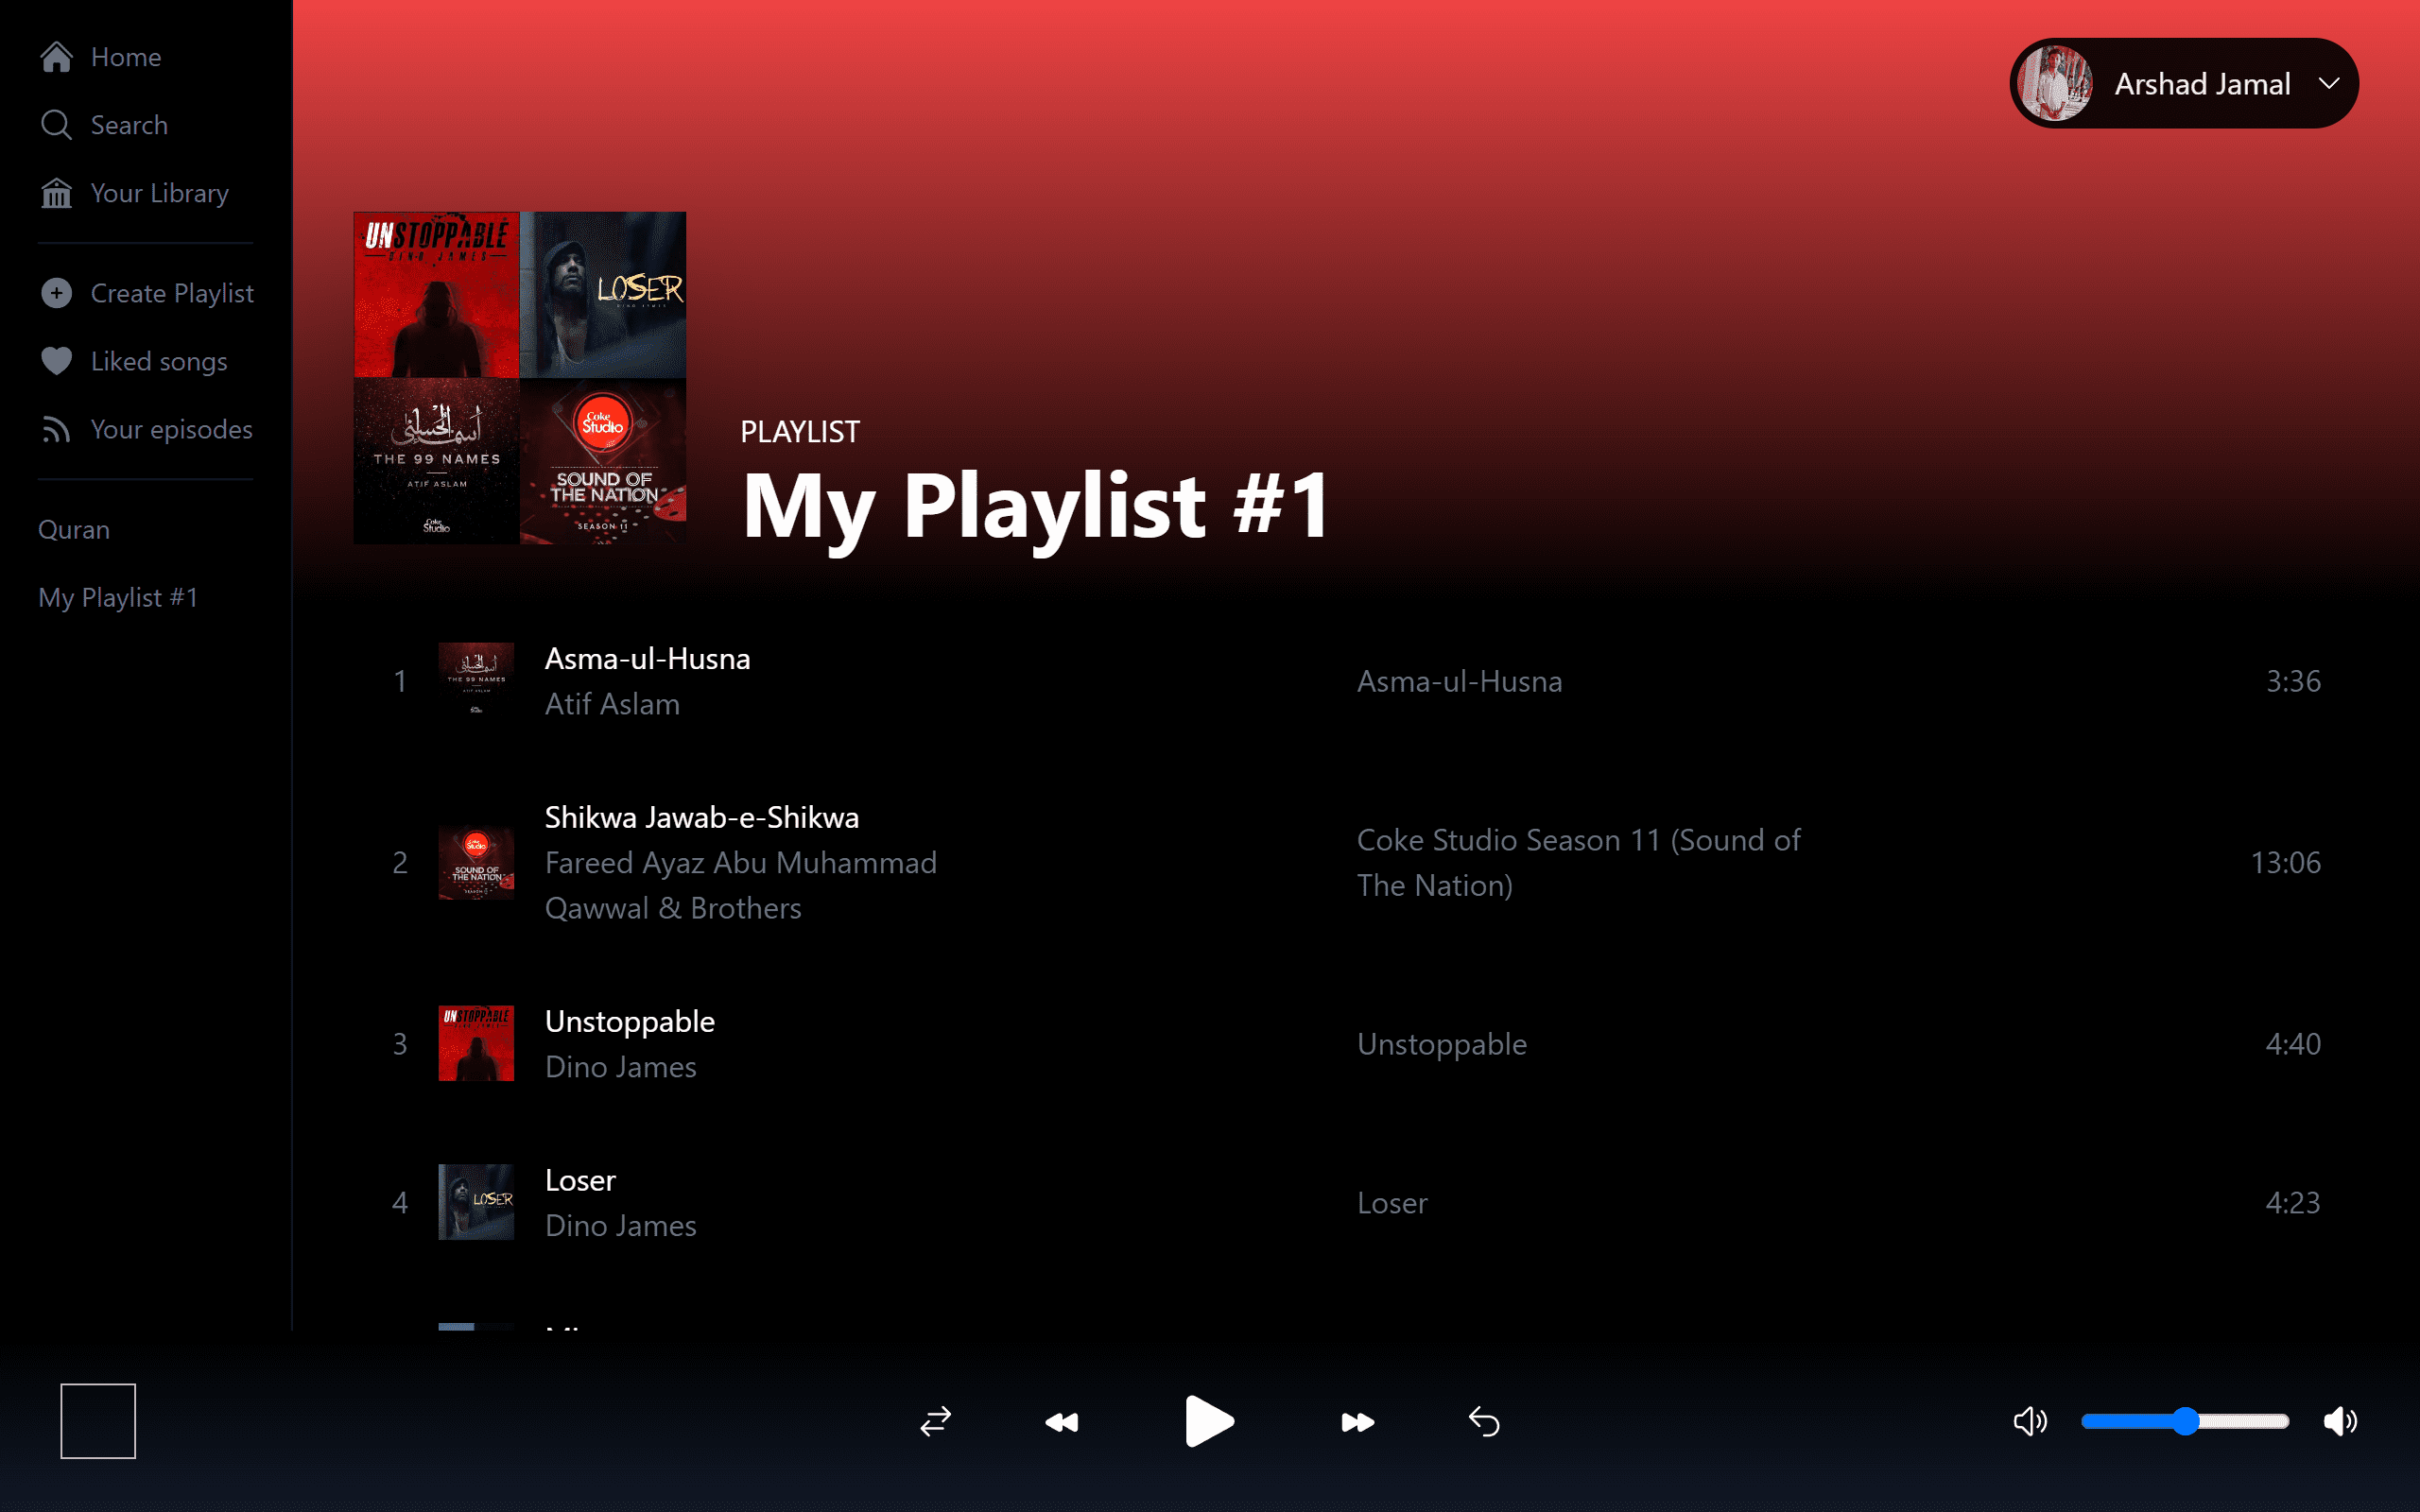This screenshot has width=2420, height=1512.
Task: Skip to the previous track
Action: tap(1062, 1421)
